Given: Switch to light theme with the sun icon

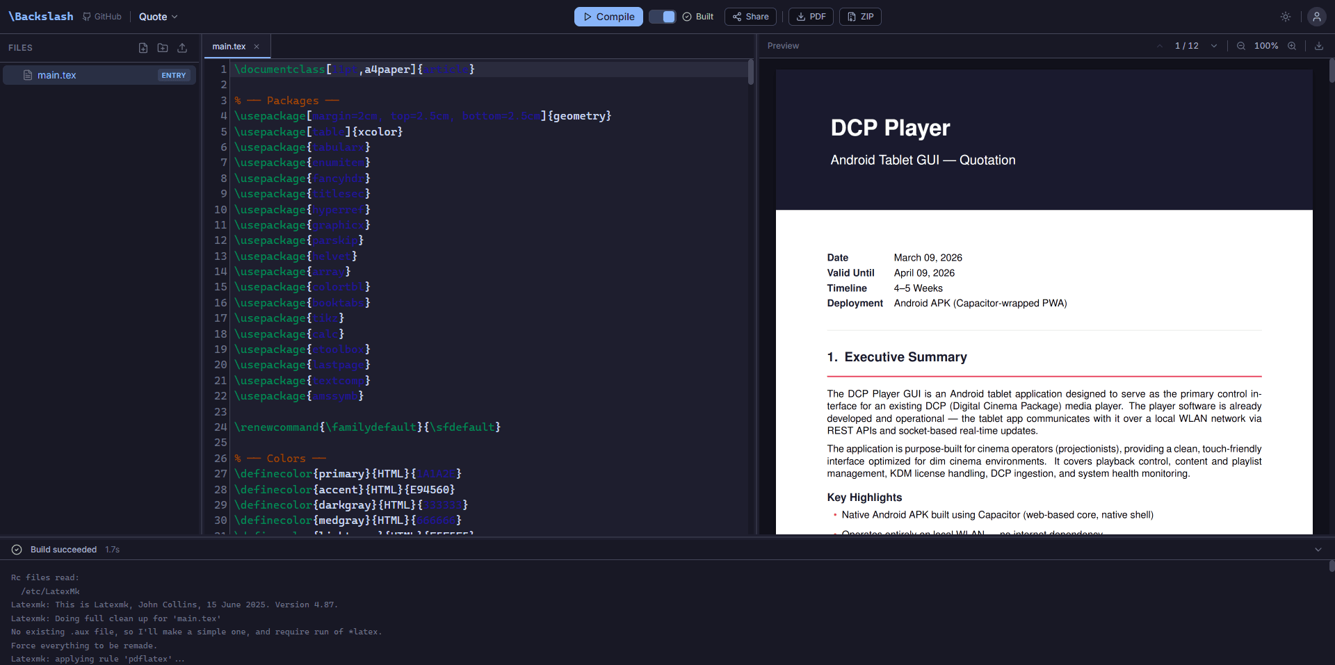Looking at the screenshot, I should click(1285, 16).
